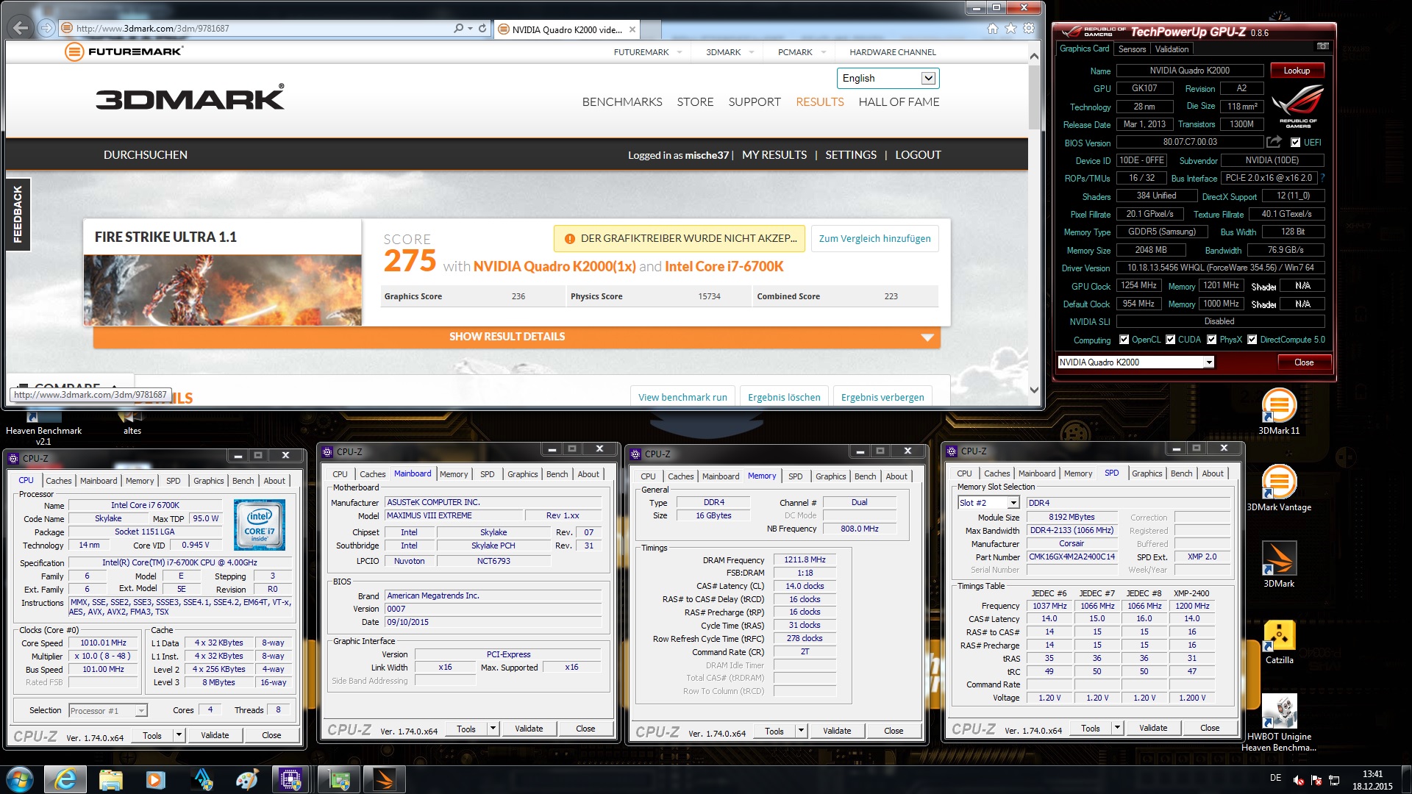Expand the FUTUREMARK top navigation dropdown
This screenshot has height=794, width=1412.
point(679,52)
